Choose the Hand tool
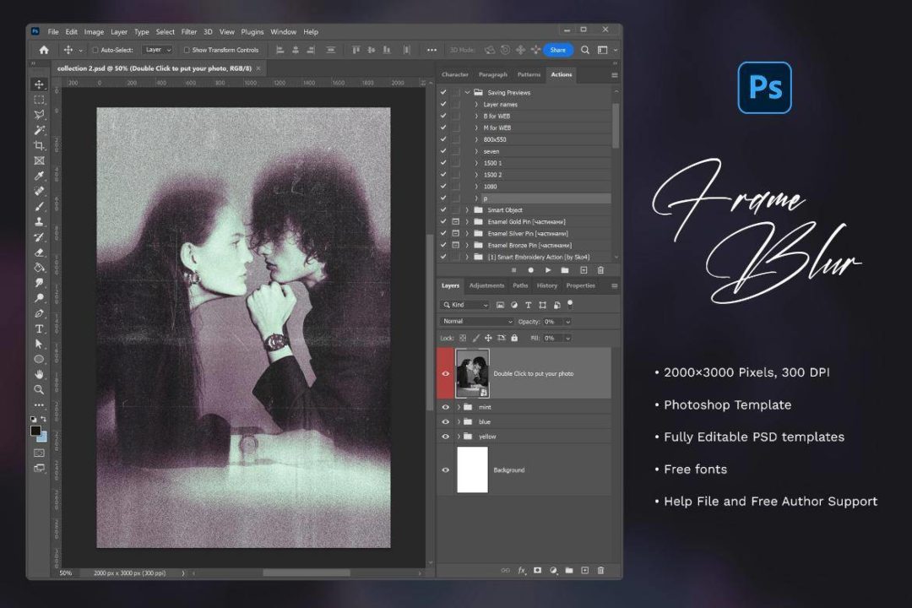This screenshot has width=912, height=608. pos(39,374)
